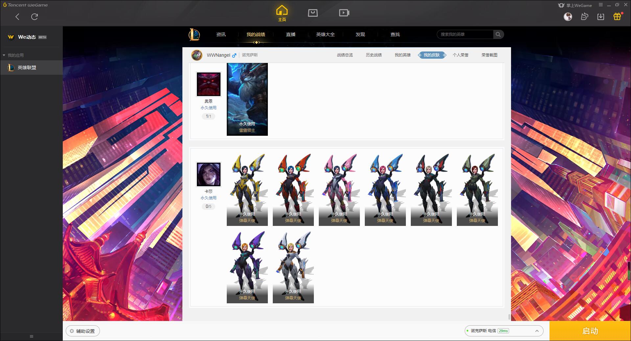Screen dimensions: 631x341
Task: Click the 掌上WeGame mobile link
Action: [575, 5]
